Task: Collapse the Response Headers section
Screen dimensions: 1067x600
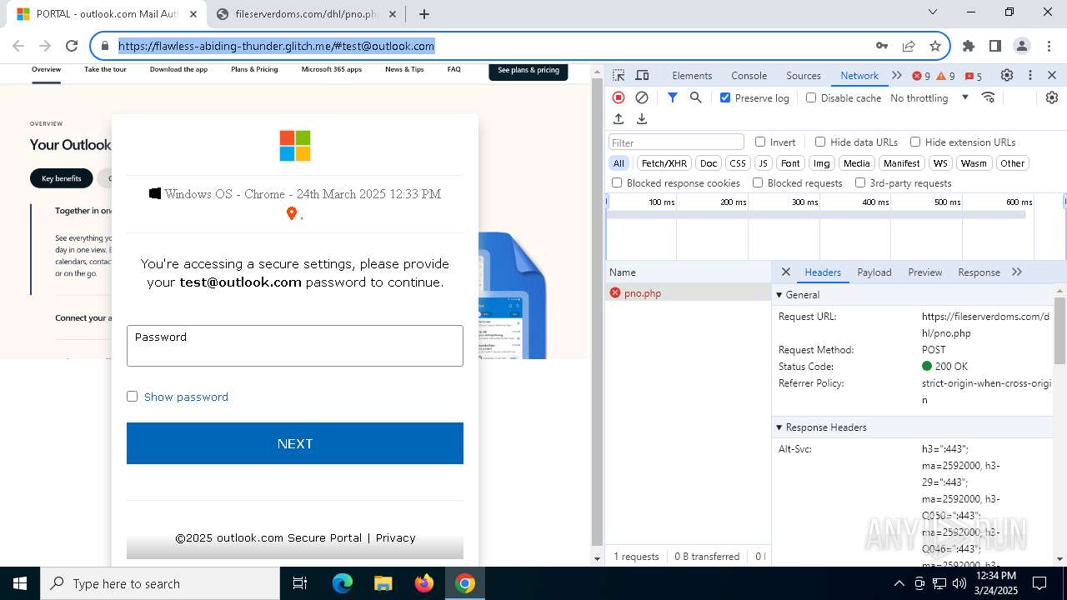Action: coord(779,427)
